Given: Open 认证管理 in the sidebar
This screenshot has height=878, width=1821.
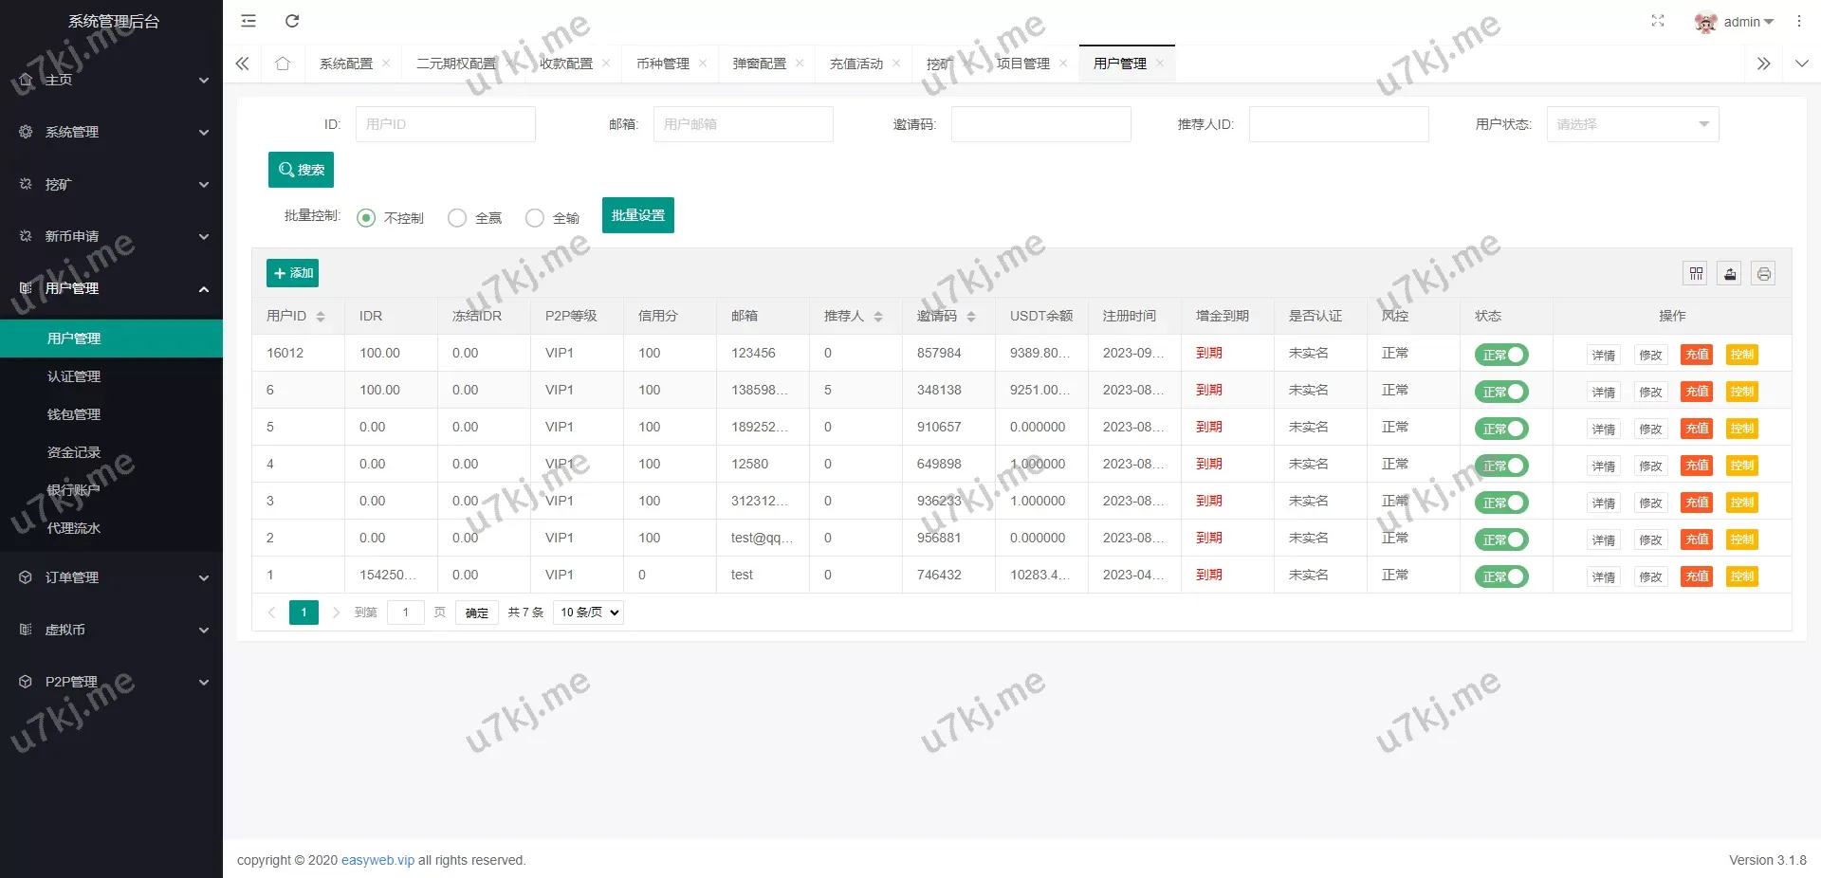Looking at the screenshot, I should point(74,376).
